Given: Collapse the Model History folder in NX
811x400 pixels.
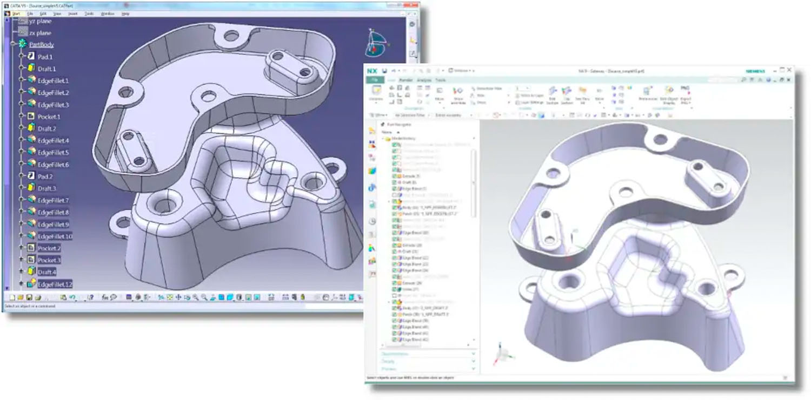Looking at the screenshot, I should [383, 139].
